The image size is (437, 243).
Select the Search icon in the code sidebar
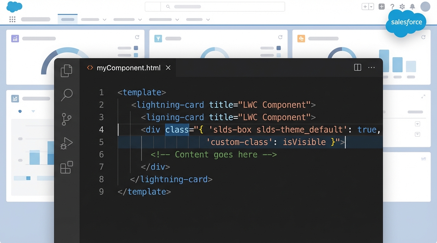point(66,95)
